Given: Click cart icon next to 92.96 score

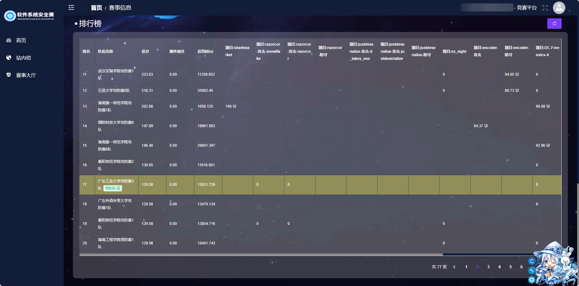Looking at the screenshot, I should (548, 145).
